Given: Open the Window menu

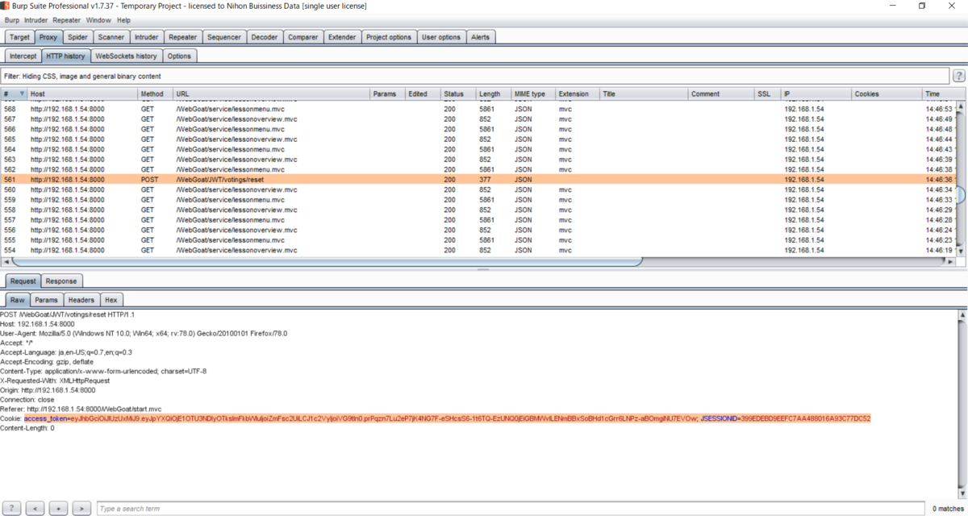Looking at the screenshot, I should pyautogui.click(x=98, y=20).
